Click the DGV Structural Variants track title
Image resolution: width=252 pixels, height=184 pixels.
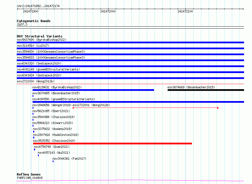(x=39, y=36)
